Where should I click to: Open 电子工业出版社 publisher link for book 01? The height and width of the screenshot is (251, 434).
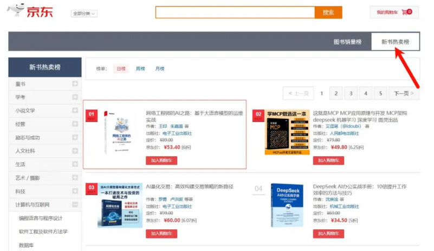tap(177, 133)
